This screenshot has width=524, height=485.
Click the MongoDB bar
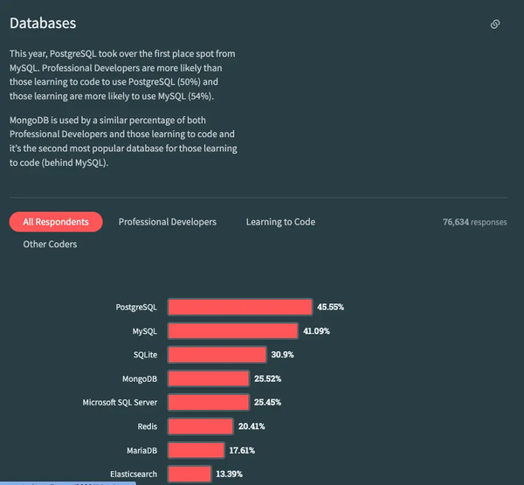pos(209,378)
